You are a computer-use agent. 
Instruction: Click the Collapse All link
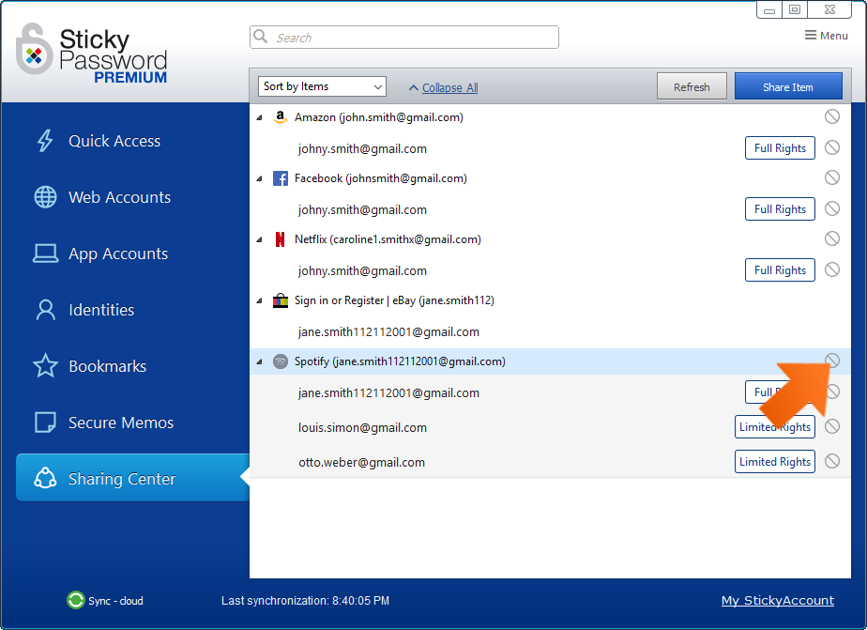pyautogui.click(x=450, y=88)
